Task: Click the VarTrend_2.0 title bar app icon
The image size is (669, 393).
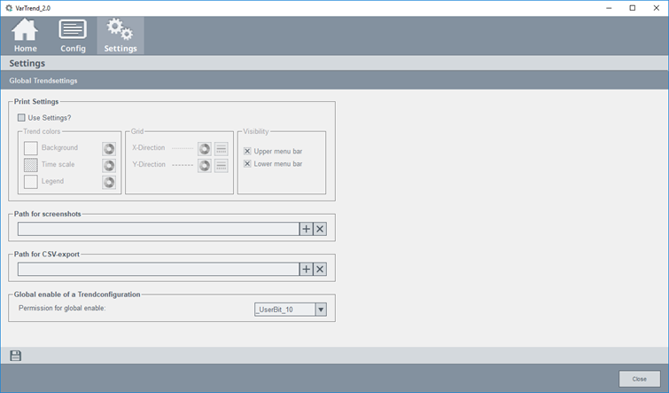Action: click(9, 8)
